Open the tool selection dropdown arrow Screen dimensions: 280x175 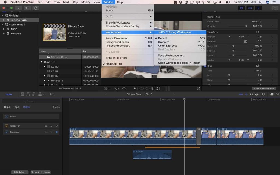54,94
